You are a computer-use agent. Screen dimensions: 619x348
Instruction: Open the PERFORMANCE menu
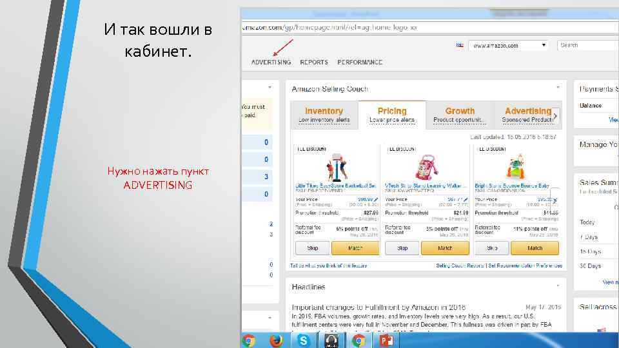(360, 63)
